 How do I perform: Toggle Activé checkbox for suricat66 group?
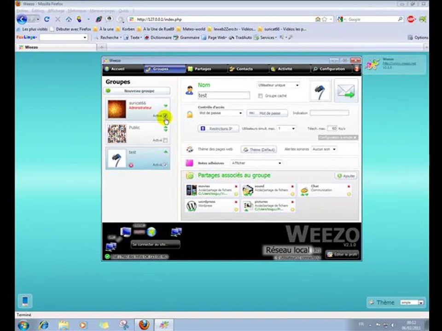[165, 115]
